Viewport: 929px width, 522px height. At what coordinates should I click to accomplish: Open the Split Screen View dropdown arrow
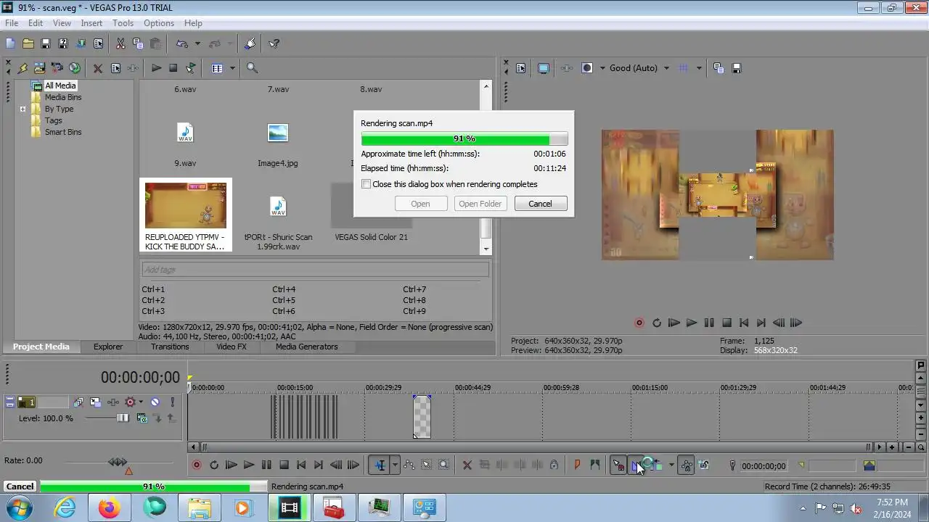pyautogui.click(x=602, y=68)
